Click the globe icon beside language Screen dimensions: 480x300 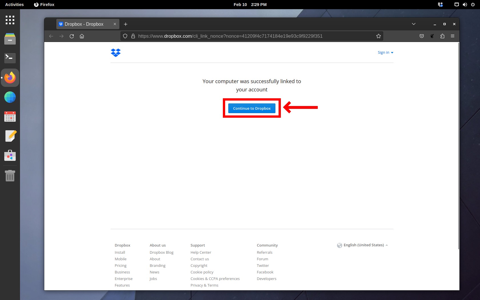coord(339,245)
